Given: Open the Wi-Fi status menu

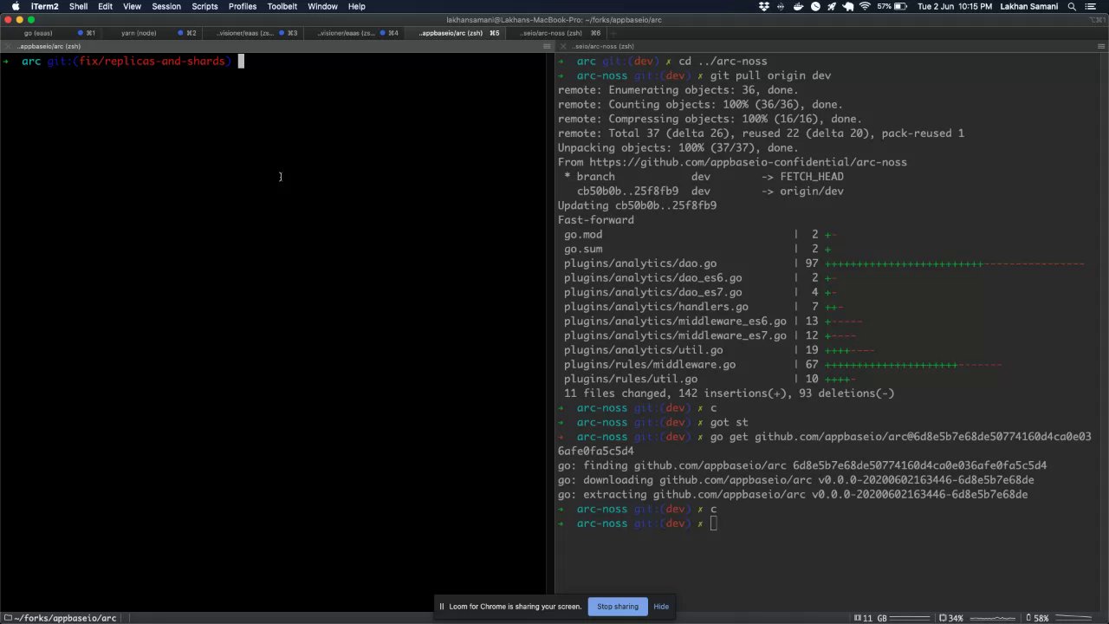Looking at the screenshot, I should pos(865,6).
